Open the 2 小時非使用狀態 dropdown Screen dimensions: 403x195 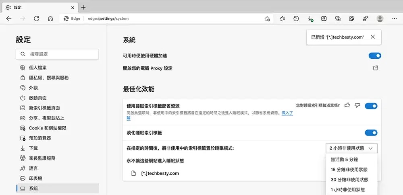click(x=351, y=148)
